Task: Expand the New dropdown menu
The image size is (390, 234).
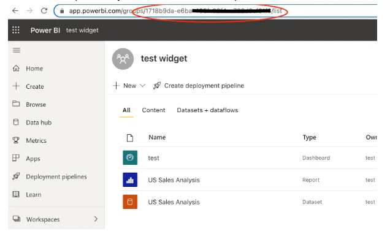Action: (129, 86)
